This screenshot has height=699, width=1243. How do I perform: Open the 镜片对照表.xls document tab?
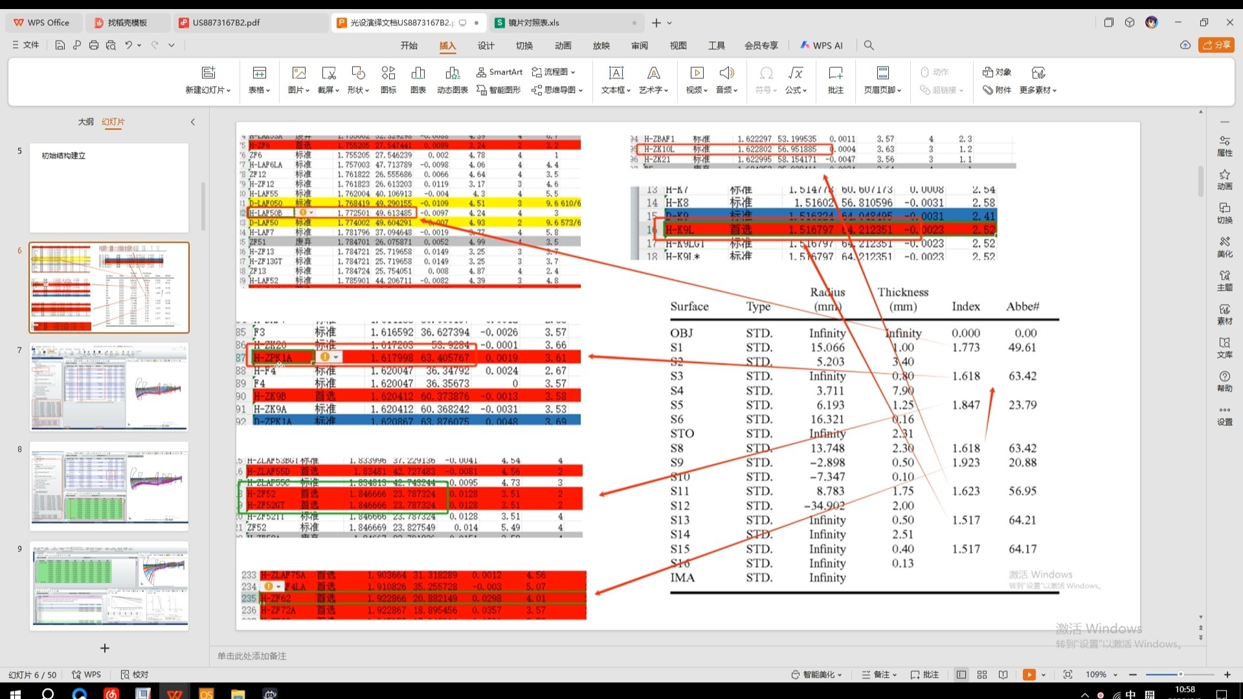click(533, 23)
